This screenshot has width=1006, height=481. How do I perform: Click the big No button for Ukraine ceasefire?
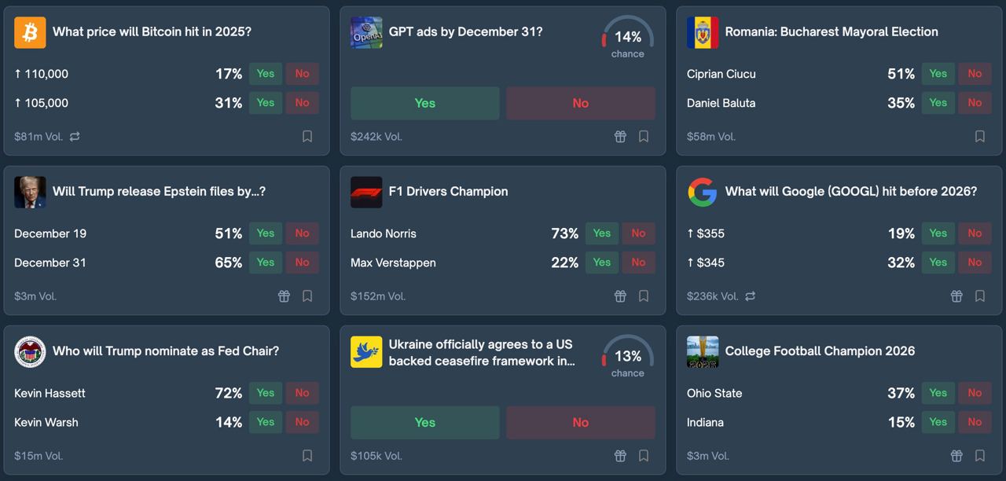(x=580, y=423)
